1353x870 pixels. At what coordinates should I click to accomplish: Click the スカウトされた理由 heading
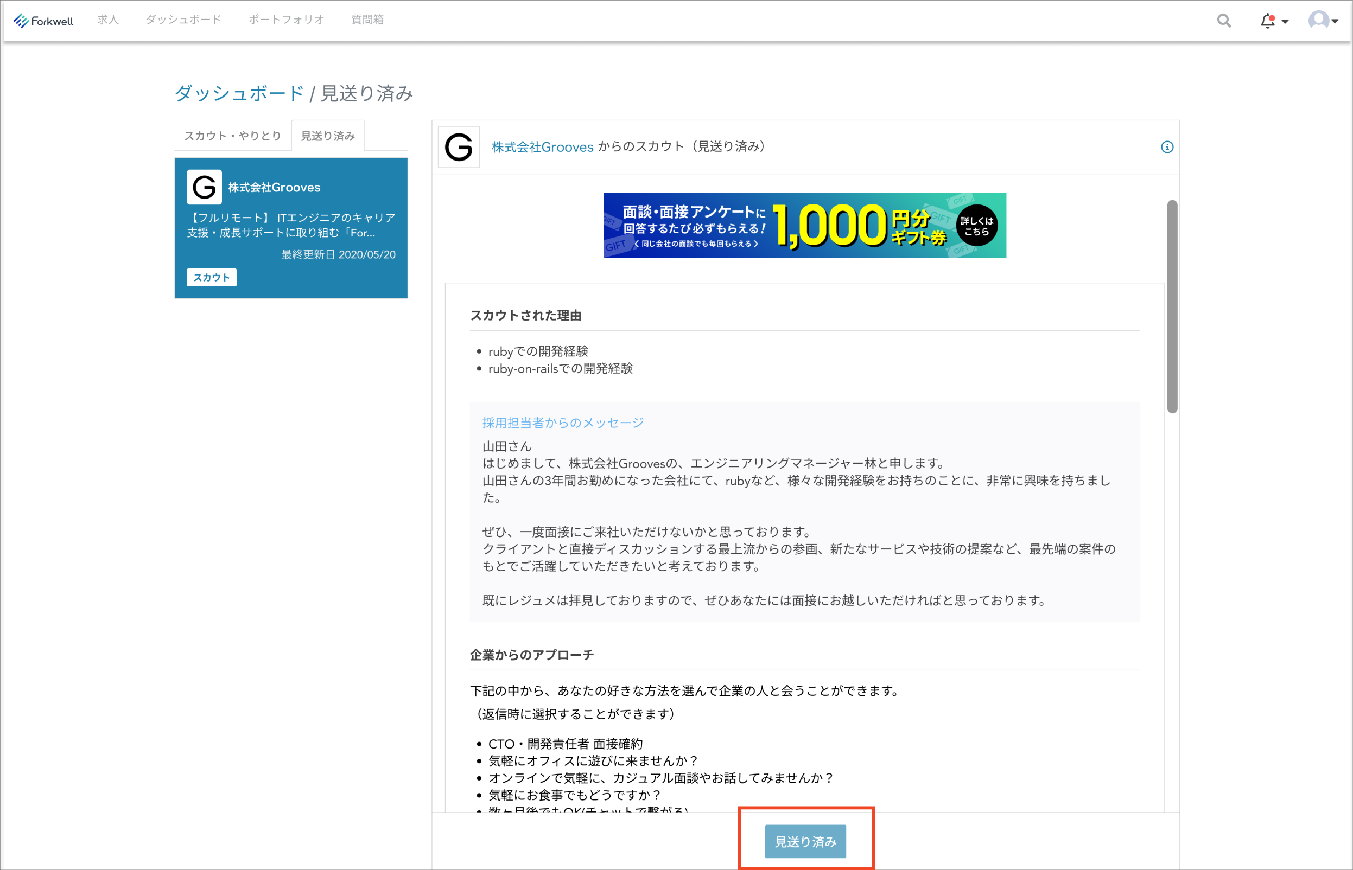[525, 315]
